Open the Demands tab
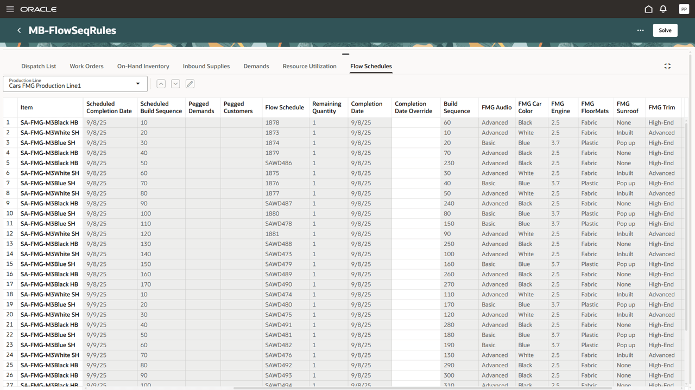The image size is (695, 390). coord(256,66)
